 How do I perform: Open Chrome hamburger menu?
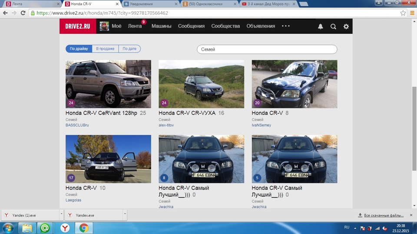point(412,13)
